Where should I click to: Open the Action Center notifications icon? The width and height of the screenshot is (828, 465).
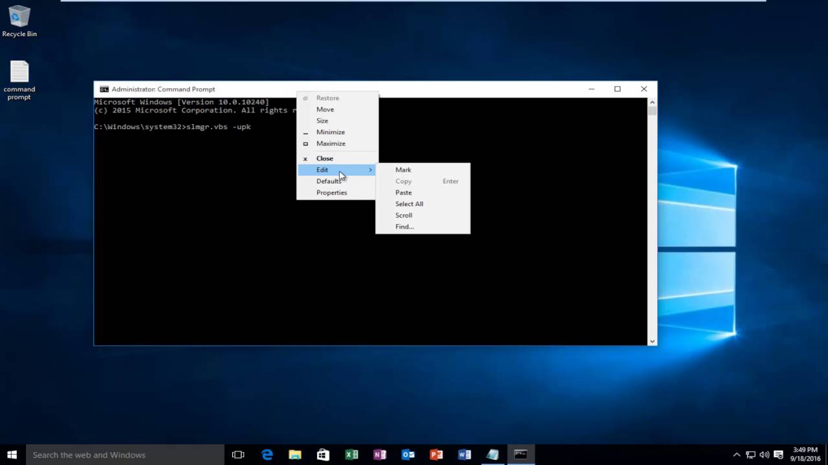[778, 455]
